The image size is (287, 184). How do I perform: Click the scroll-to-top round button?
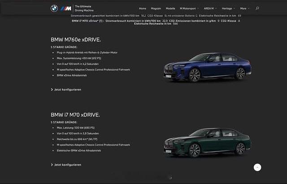point(257,167)
